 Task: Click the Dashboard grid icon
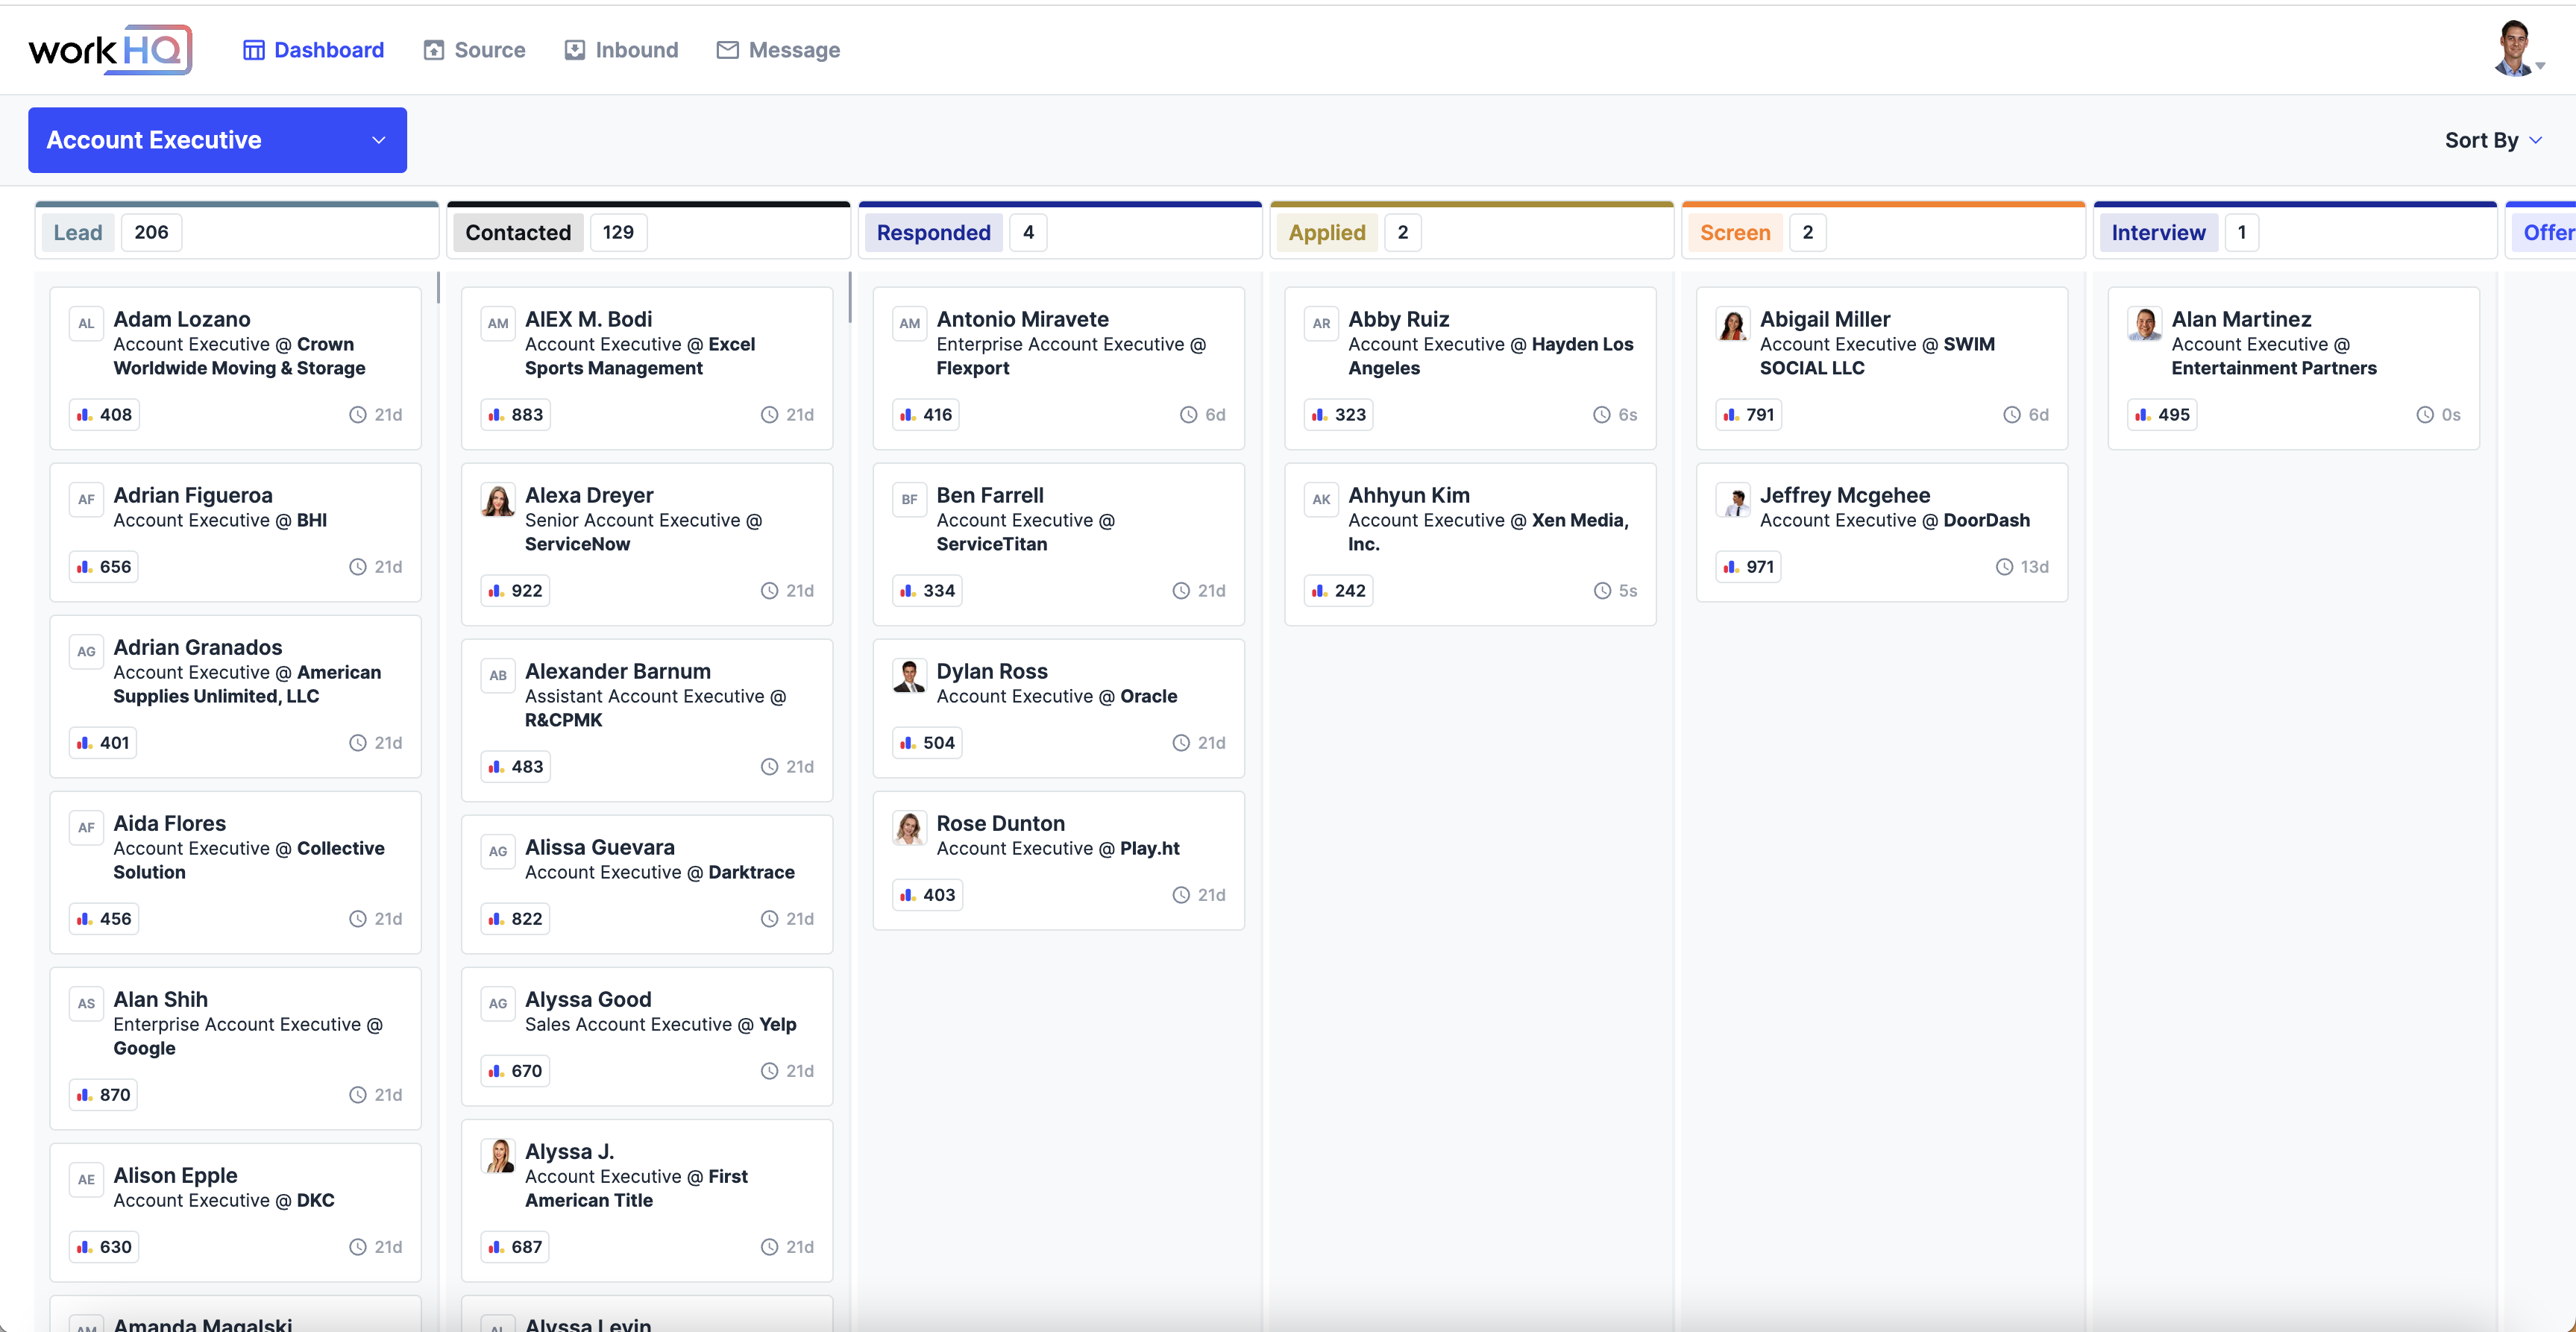[254, 50]
